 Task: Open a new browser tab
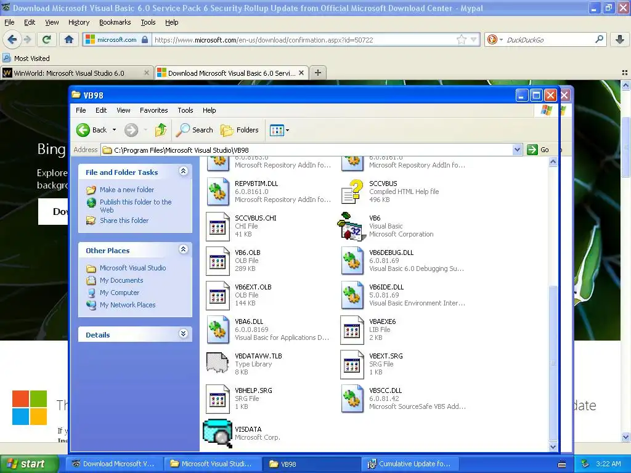pos(318,73)
